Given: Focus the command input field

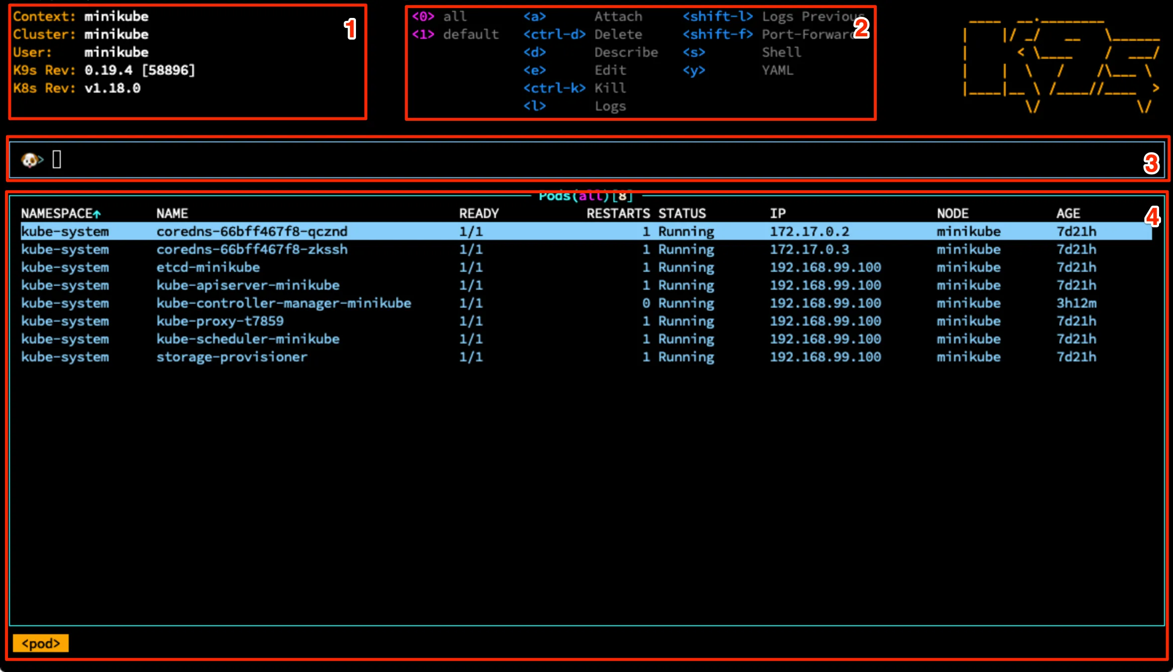Looking at the screenshot, I should [x=586, y=160].
